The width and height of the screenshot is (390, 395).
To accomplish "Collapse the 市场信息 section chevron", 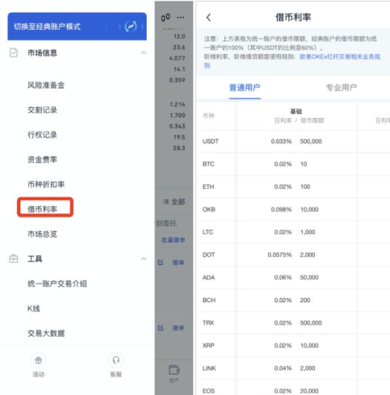I will point(144,53).
